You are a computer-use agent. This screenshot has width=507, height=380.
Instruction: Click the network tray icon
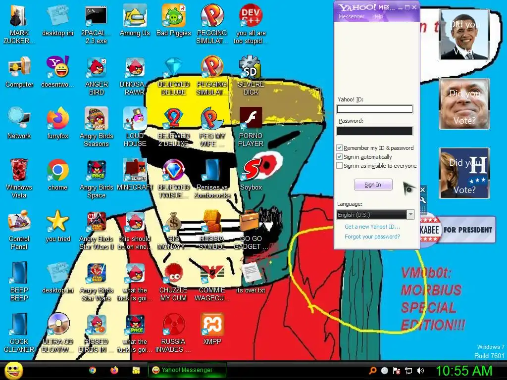point(408,371)
